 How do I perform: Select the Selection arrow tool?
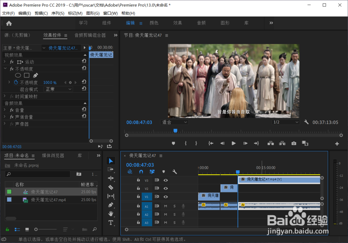(111, 161)
